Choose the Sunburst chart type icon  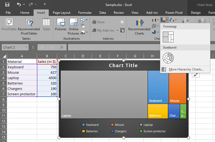[x=168, y=58]
